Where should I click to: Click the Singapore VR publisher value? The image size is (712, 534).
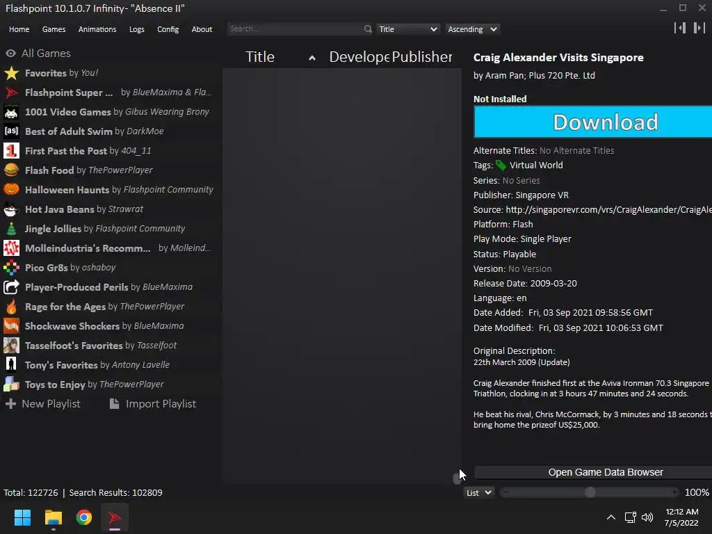tap(542, 195)
